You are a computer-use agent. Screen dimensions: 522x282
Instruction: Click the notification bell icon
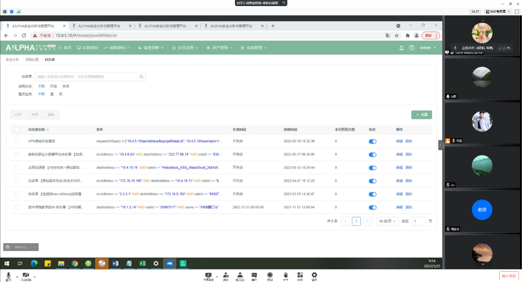(x=401, y=48)
